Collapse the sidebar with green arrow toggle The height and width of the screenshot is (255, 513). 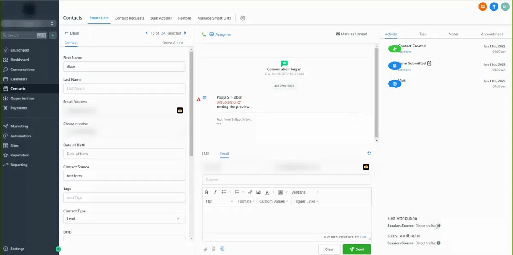click(x=59, y=249)
